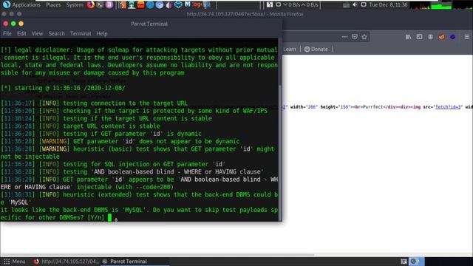Open the Learn bookmark in Firefox
This screenshot has height=266, width=473.
[x=290, y=50]
